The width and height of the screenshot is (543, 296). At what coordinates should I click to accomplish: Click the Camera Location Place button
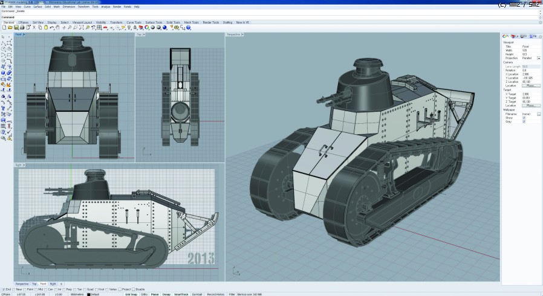(531, 86)
